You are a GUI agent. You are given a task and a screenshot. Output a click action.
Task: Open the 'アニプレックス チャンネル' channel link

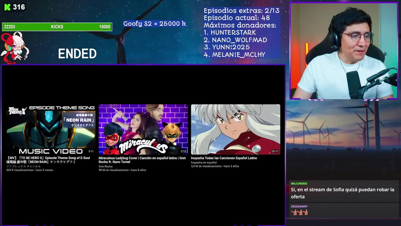point(23,166)
